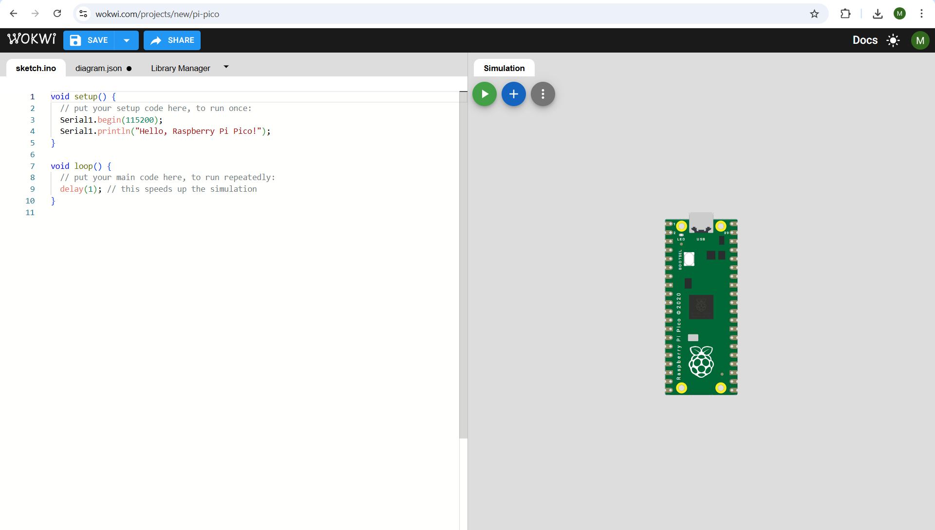Open the simulation three-dot options menu

click(542, 94)
